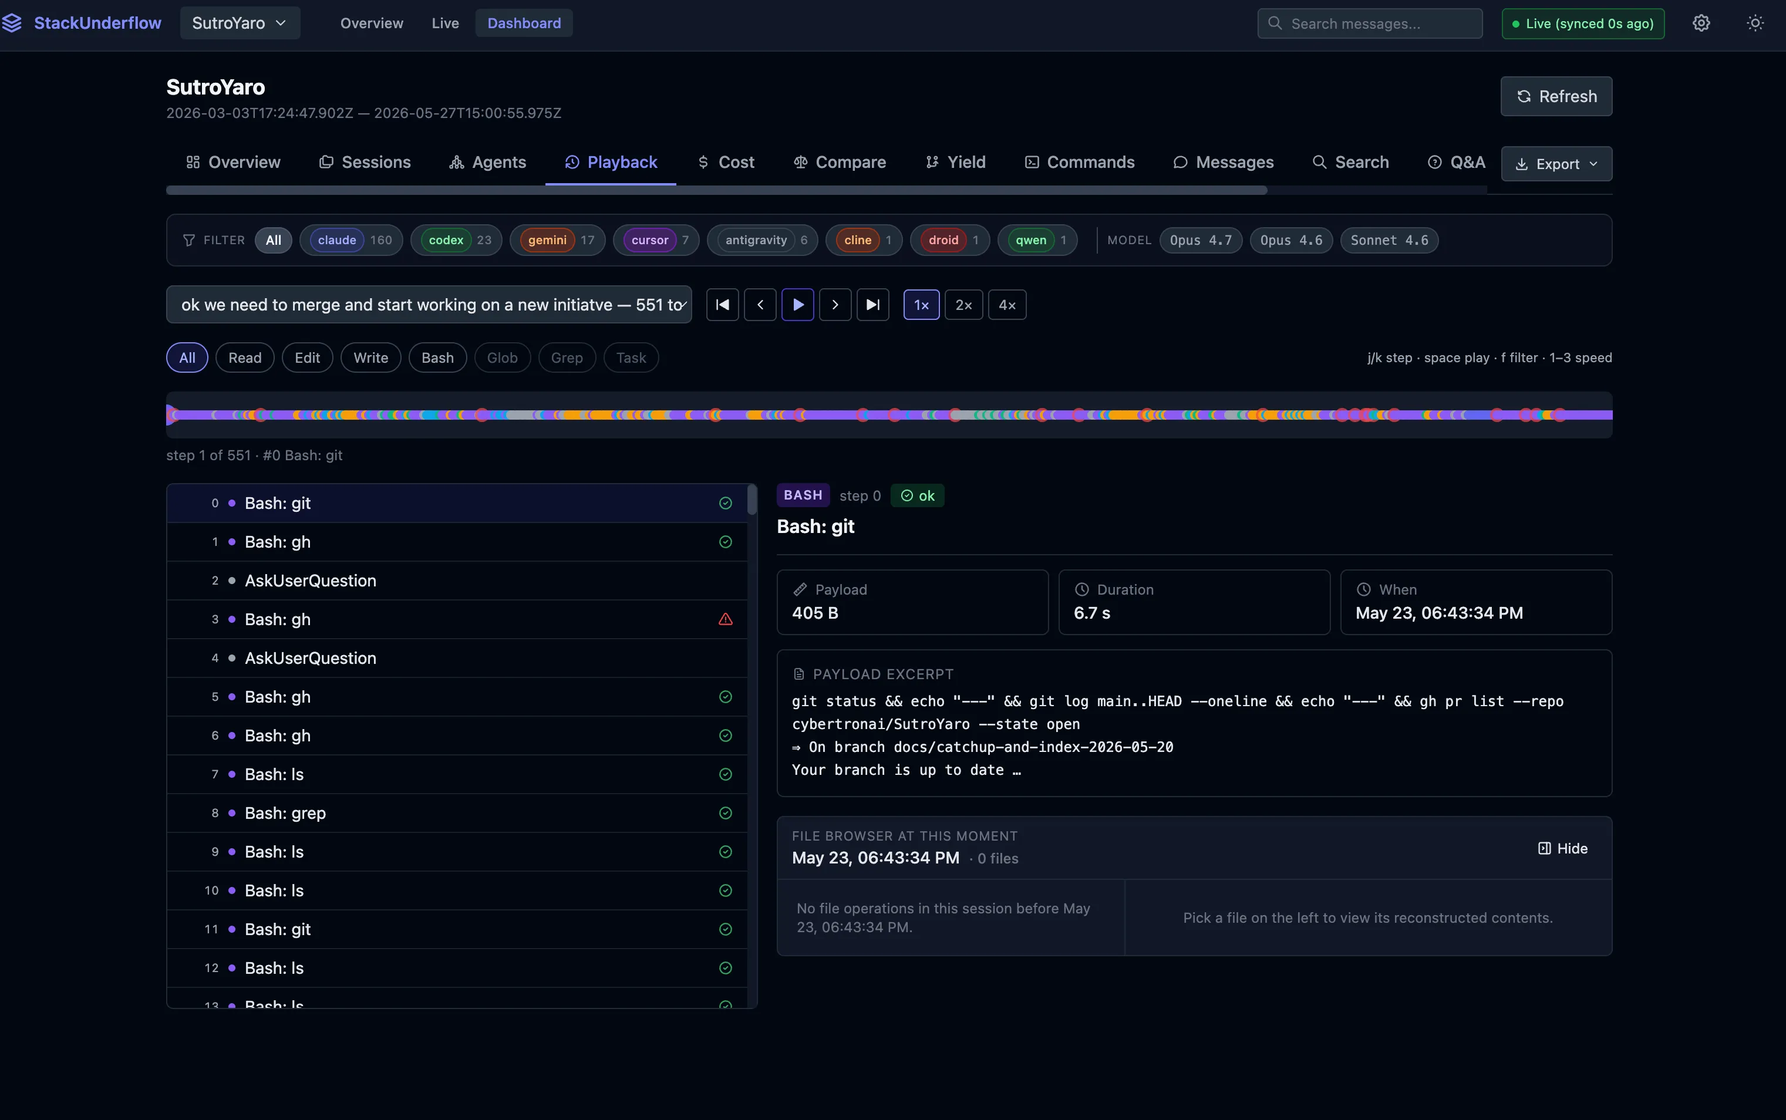Viewport: 1786px width, 1120px height.
Task: Open the Export dropdown menu
Action: [x=1556, y=164]
